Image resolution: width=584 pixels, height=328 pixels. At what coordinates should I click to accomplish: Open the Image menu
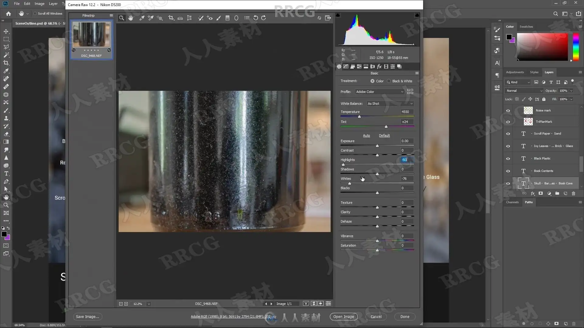39,4
